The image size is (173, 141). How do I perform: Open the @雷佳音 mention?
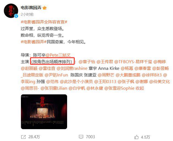[x=47, y=68]
